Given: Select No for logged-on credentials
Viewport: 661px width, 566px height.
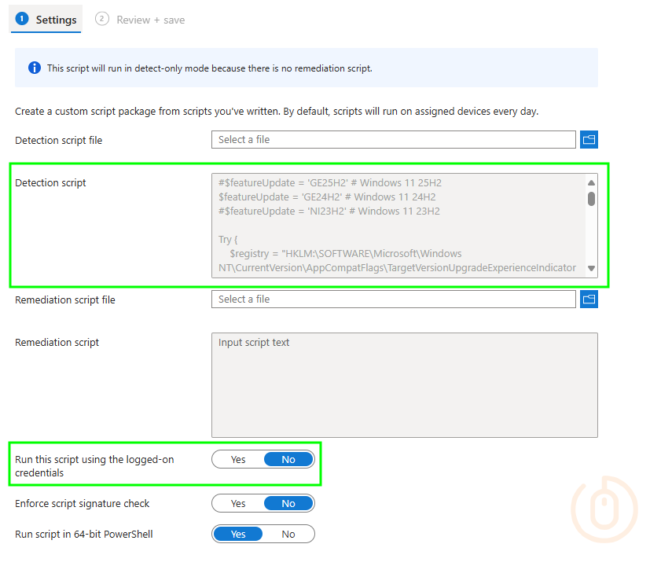Looking at the screenshot, I should pyautogui.click(x=288, y=460).
